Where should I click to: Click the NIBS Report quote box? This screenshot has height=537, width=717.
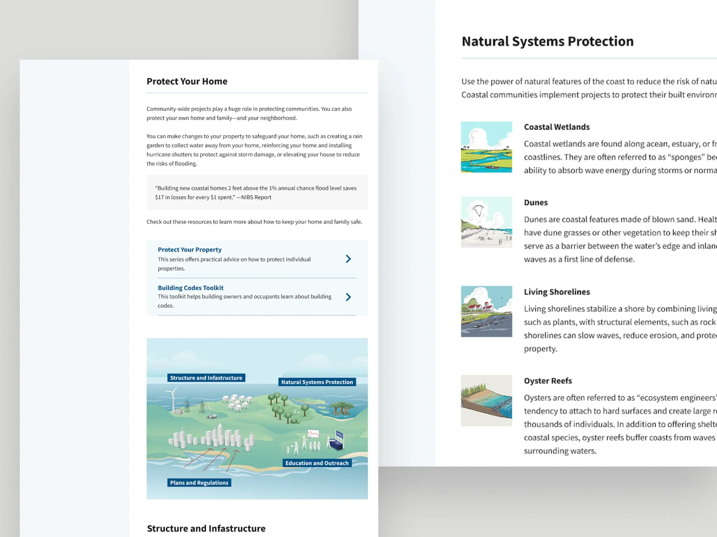point(257,192)
